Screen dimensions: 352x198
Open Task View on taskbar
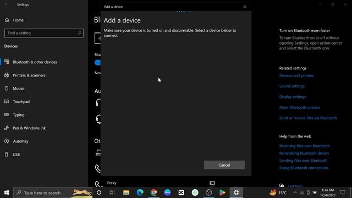(112, 193)
